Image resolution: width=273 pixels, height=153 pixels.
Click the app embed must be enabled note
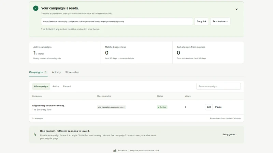70,29
